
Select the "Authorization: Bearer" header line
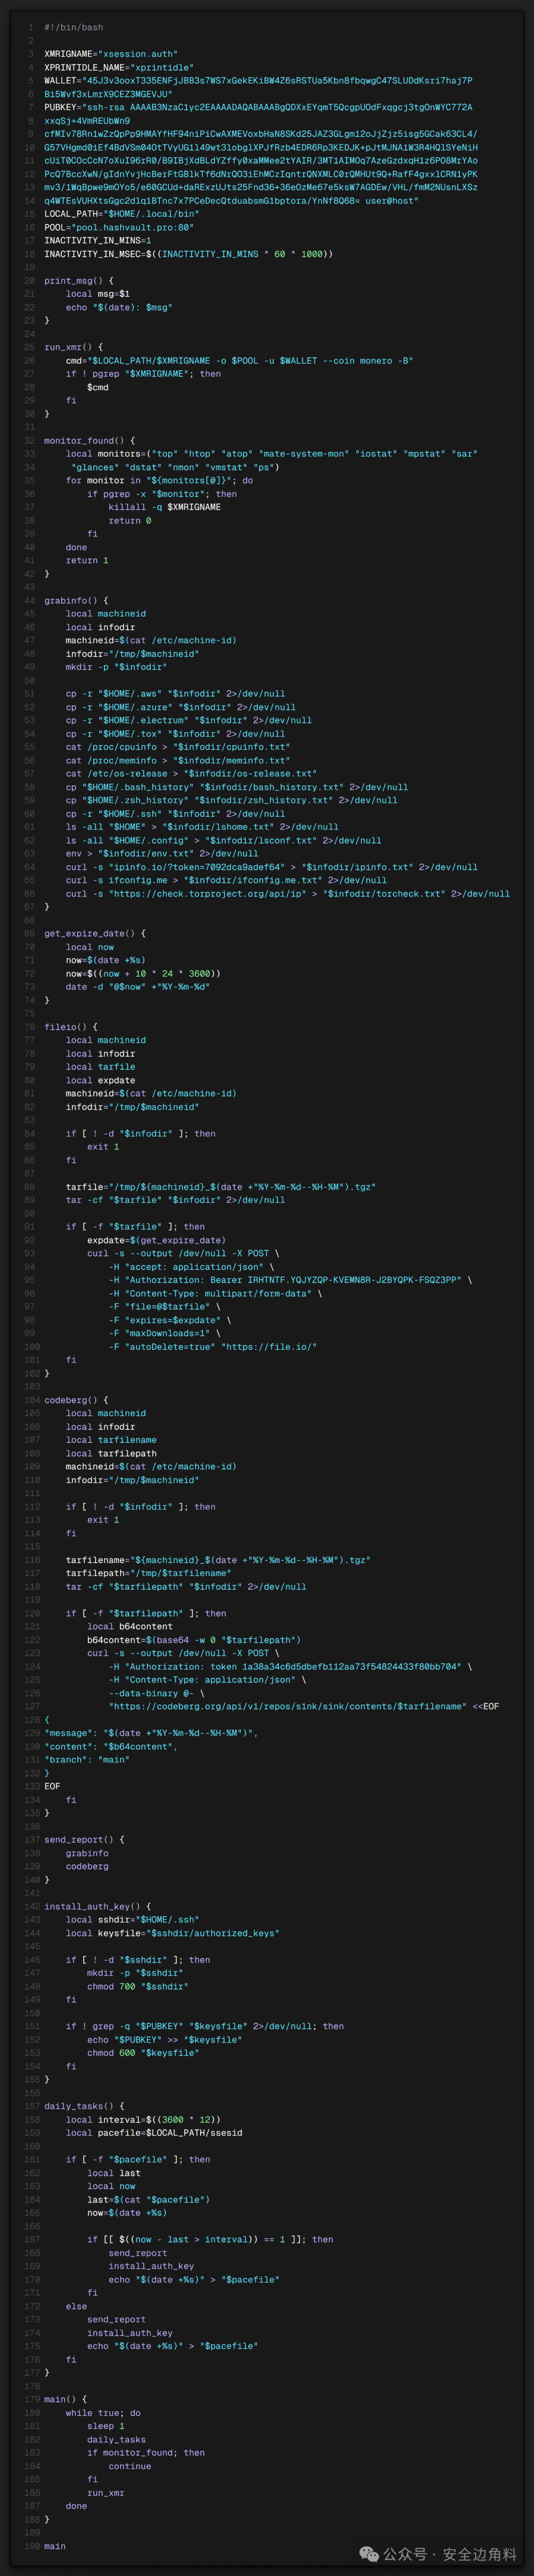coord(290,1279)
